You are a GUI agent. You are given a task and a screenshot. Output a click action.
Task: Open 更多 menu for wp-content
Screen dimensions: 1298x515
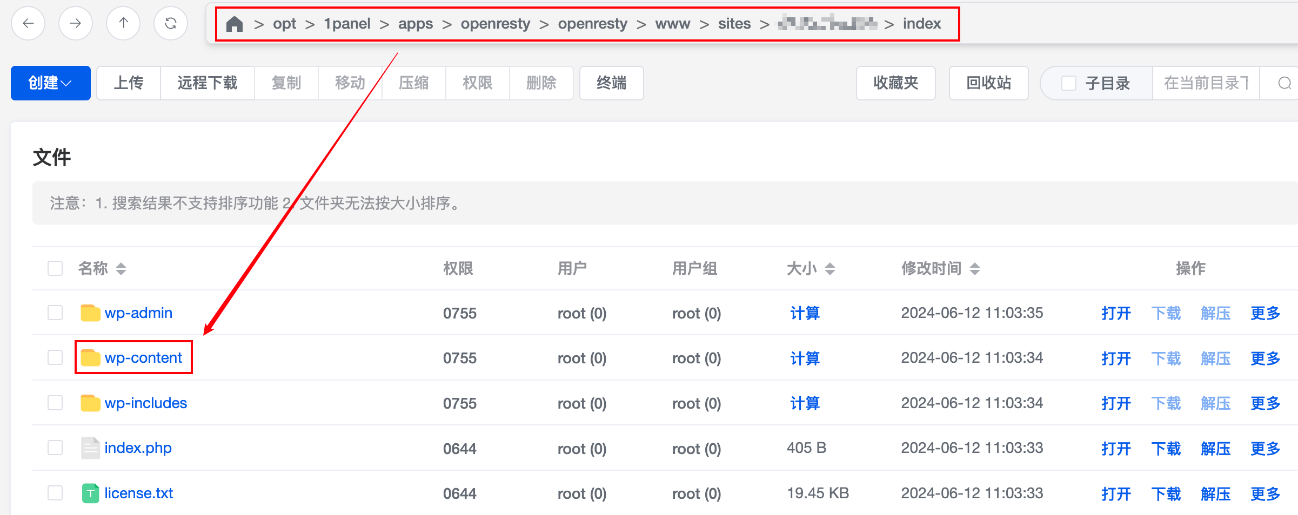point(1265,358)
